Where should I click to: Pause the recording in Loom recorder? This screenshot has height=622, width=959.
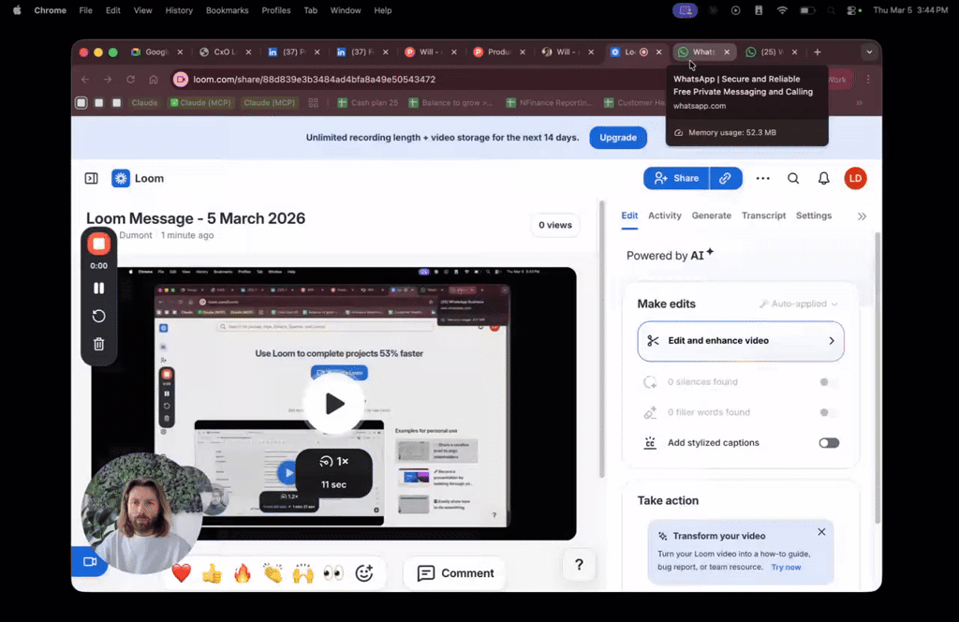point(98,289)
